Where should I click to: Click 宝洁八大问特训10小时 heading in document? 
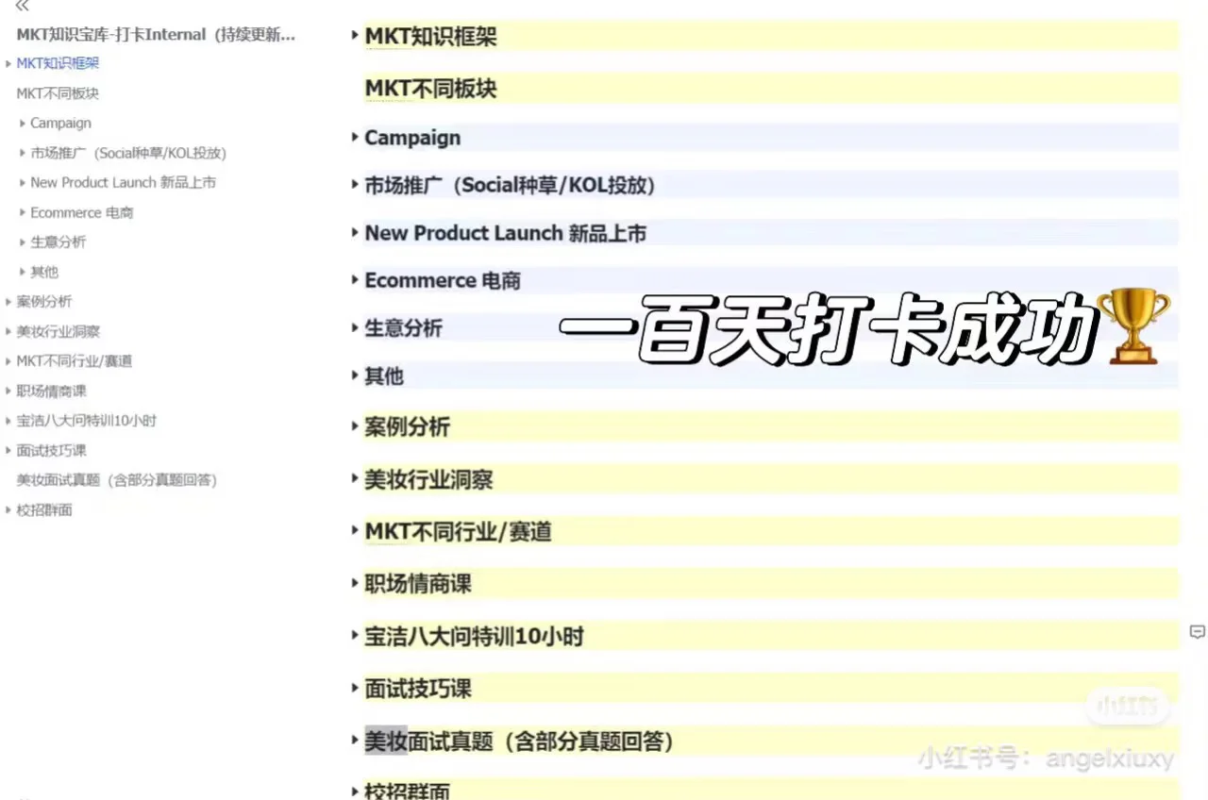click(x=474, y=637)
